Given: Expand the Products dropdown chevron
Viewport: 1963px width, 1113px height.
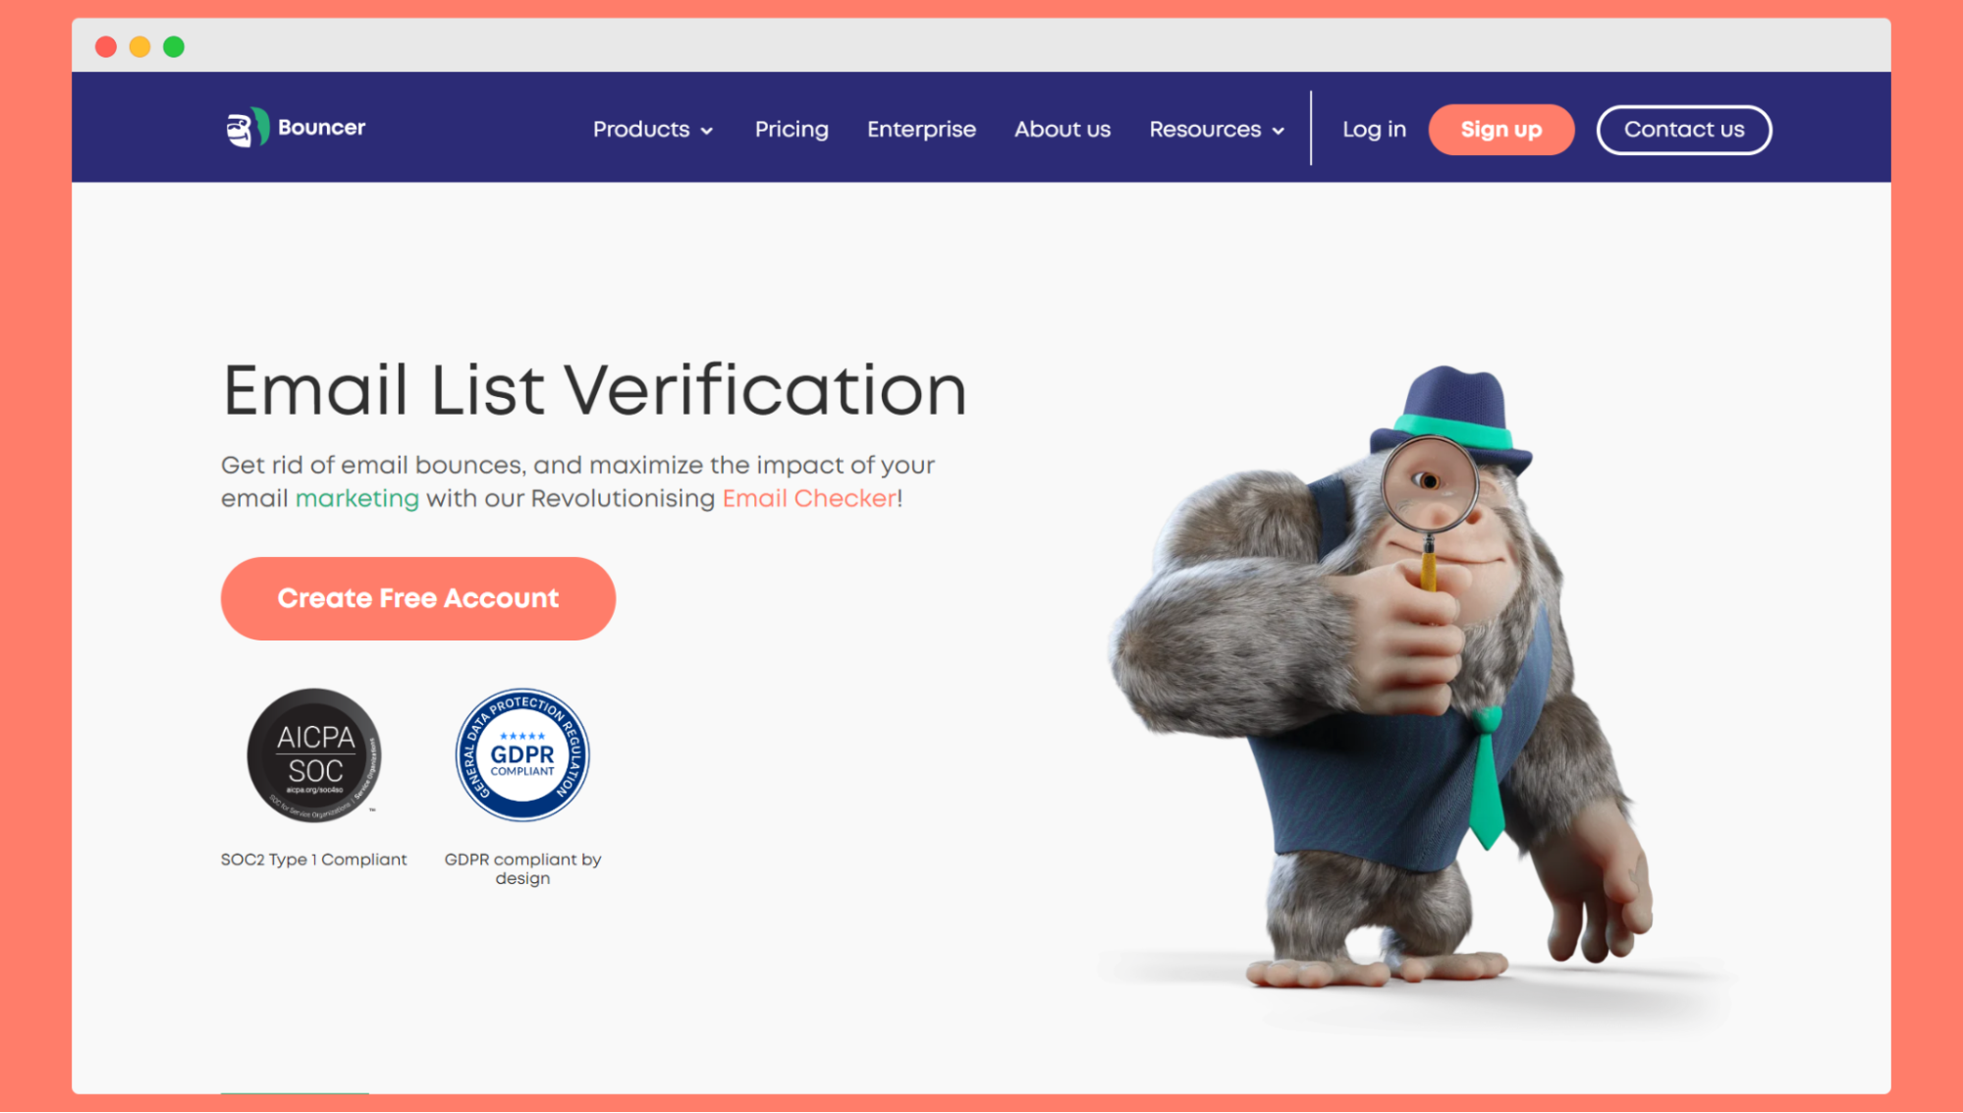Looking at the screenshot, I should (707, 131).
